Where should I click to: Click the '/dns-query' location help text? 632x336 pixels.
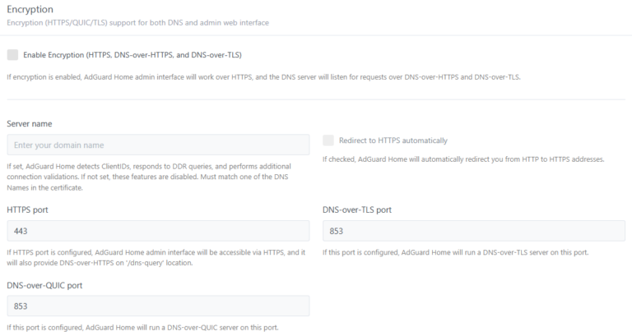point(156,257)
